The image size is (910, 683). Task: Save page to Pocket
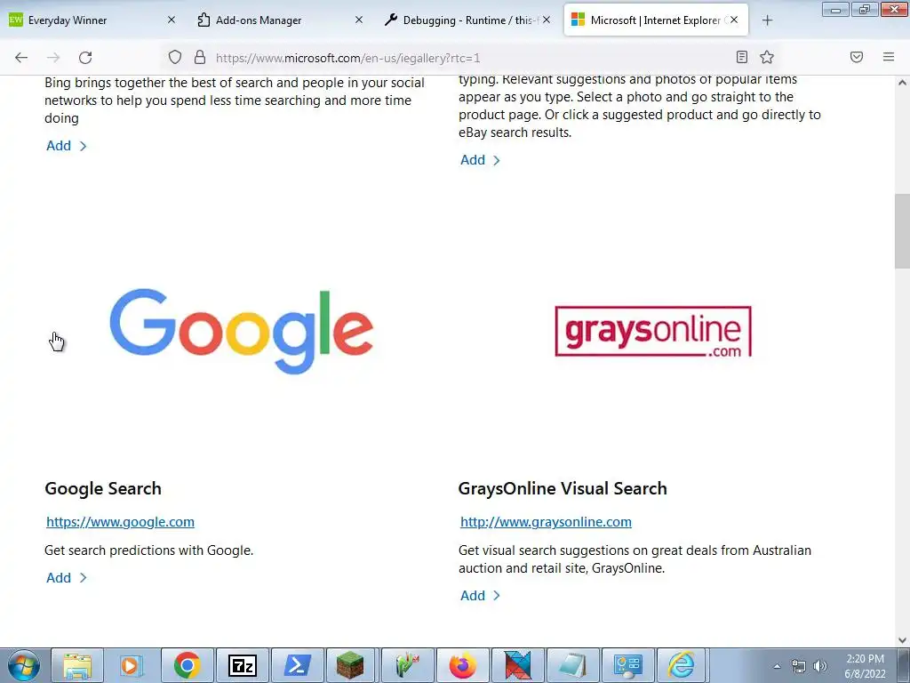tap(857, 57)
